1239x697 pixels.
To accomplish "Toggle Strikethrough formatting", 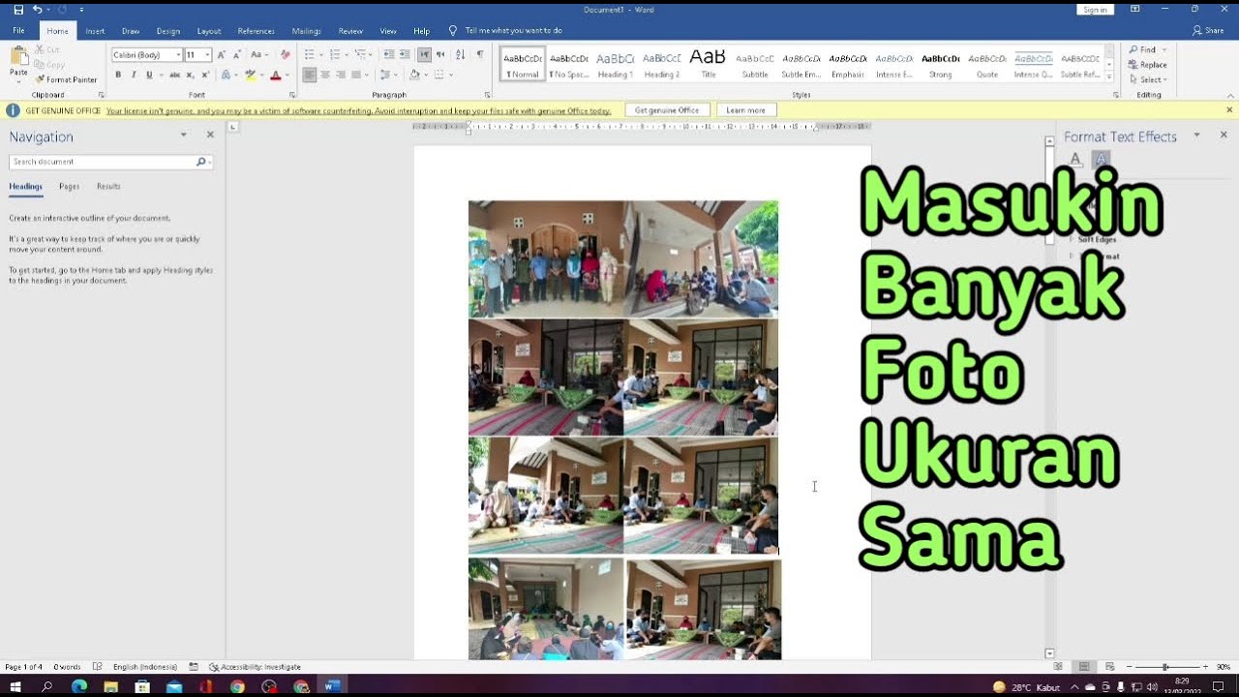I will click(x=175, y=75).
